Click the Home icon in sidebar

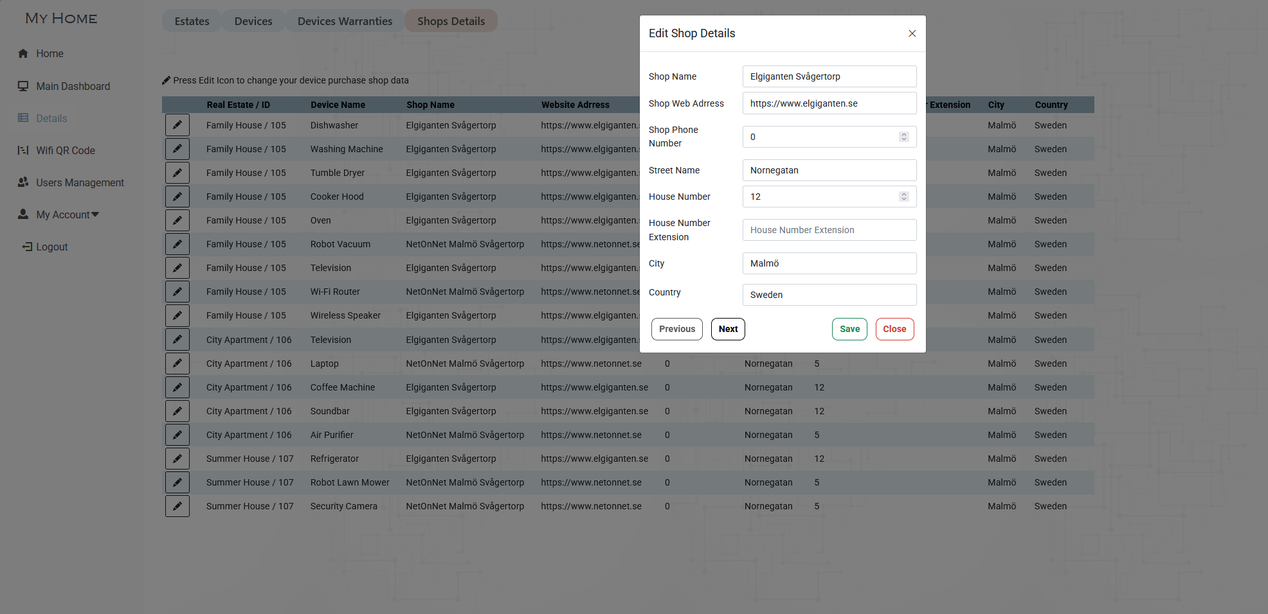(23, 53)
